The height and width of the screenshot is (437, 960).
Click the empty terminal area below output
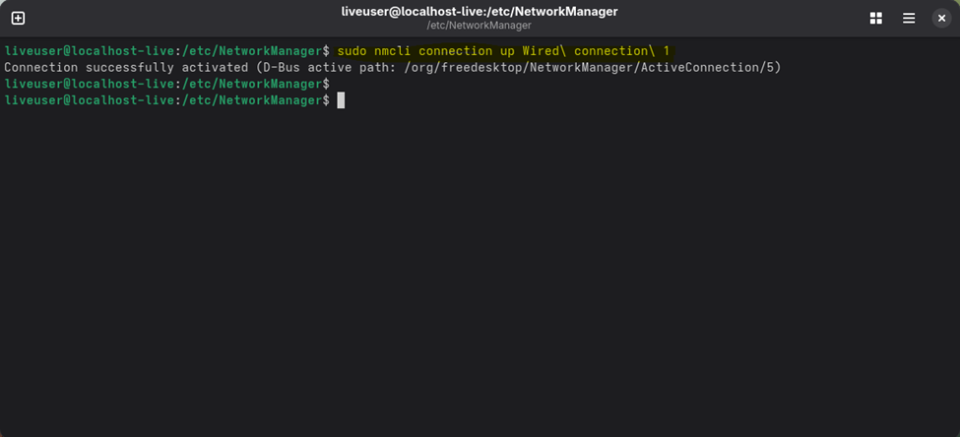point(480,276)
